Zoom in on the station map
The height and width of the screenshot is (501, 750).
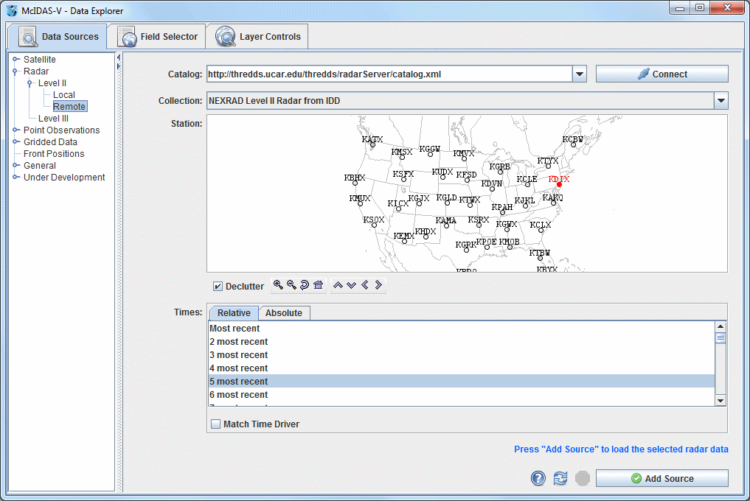[x=278, y=285]
